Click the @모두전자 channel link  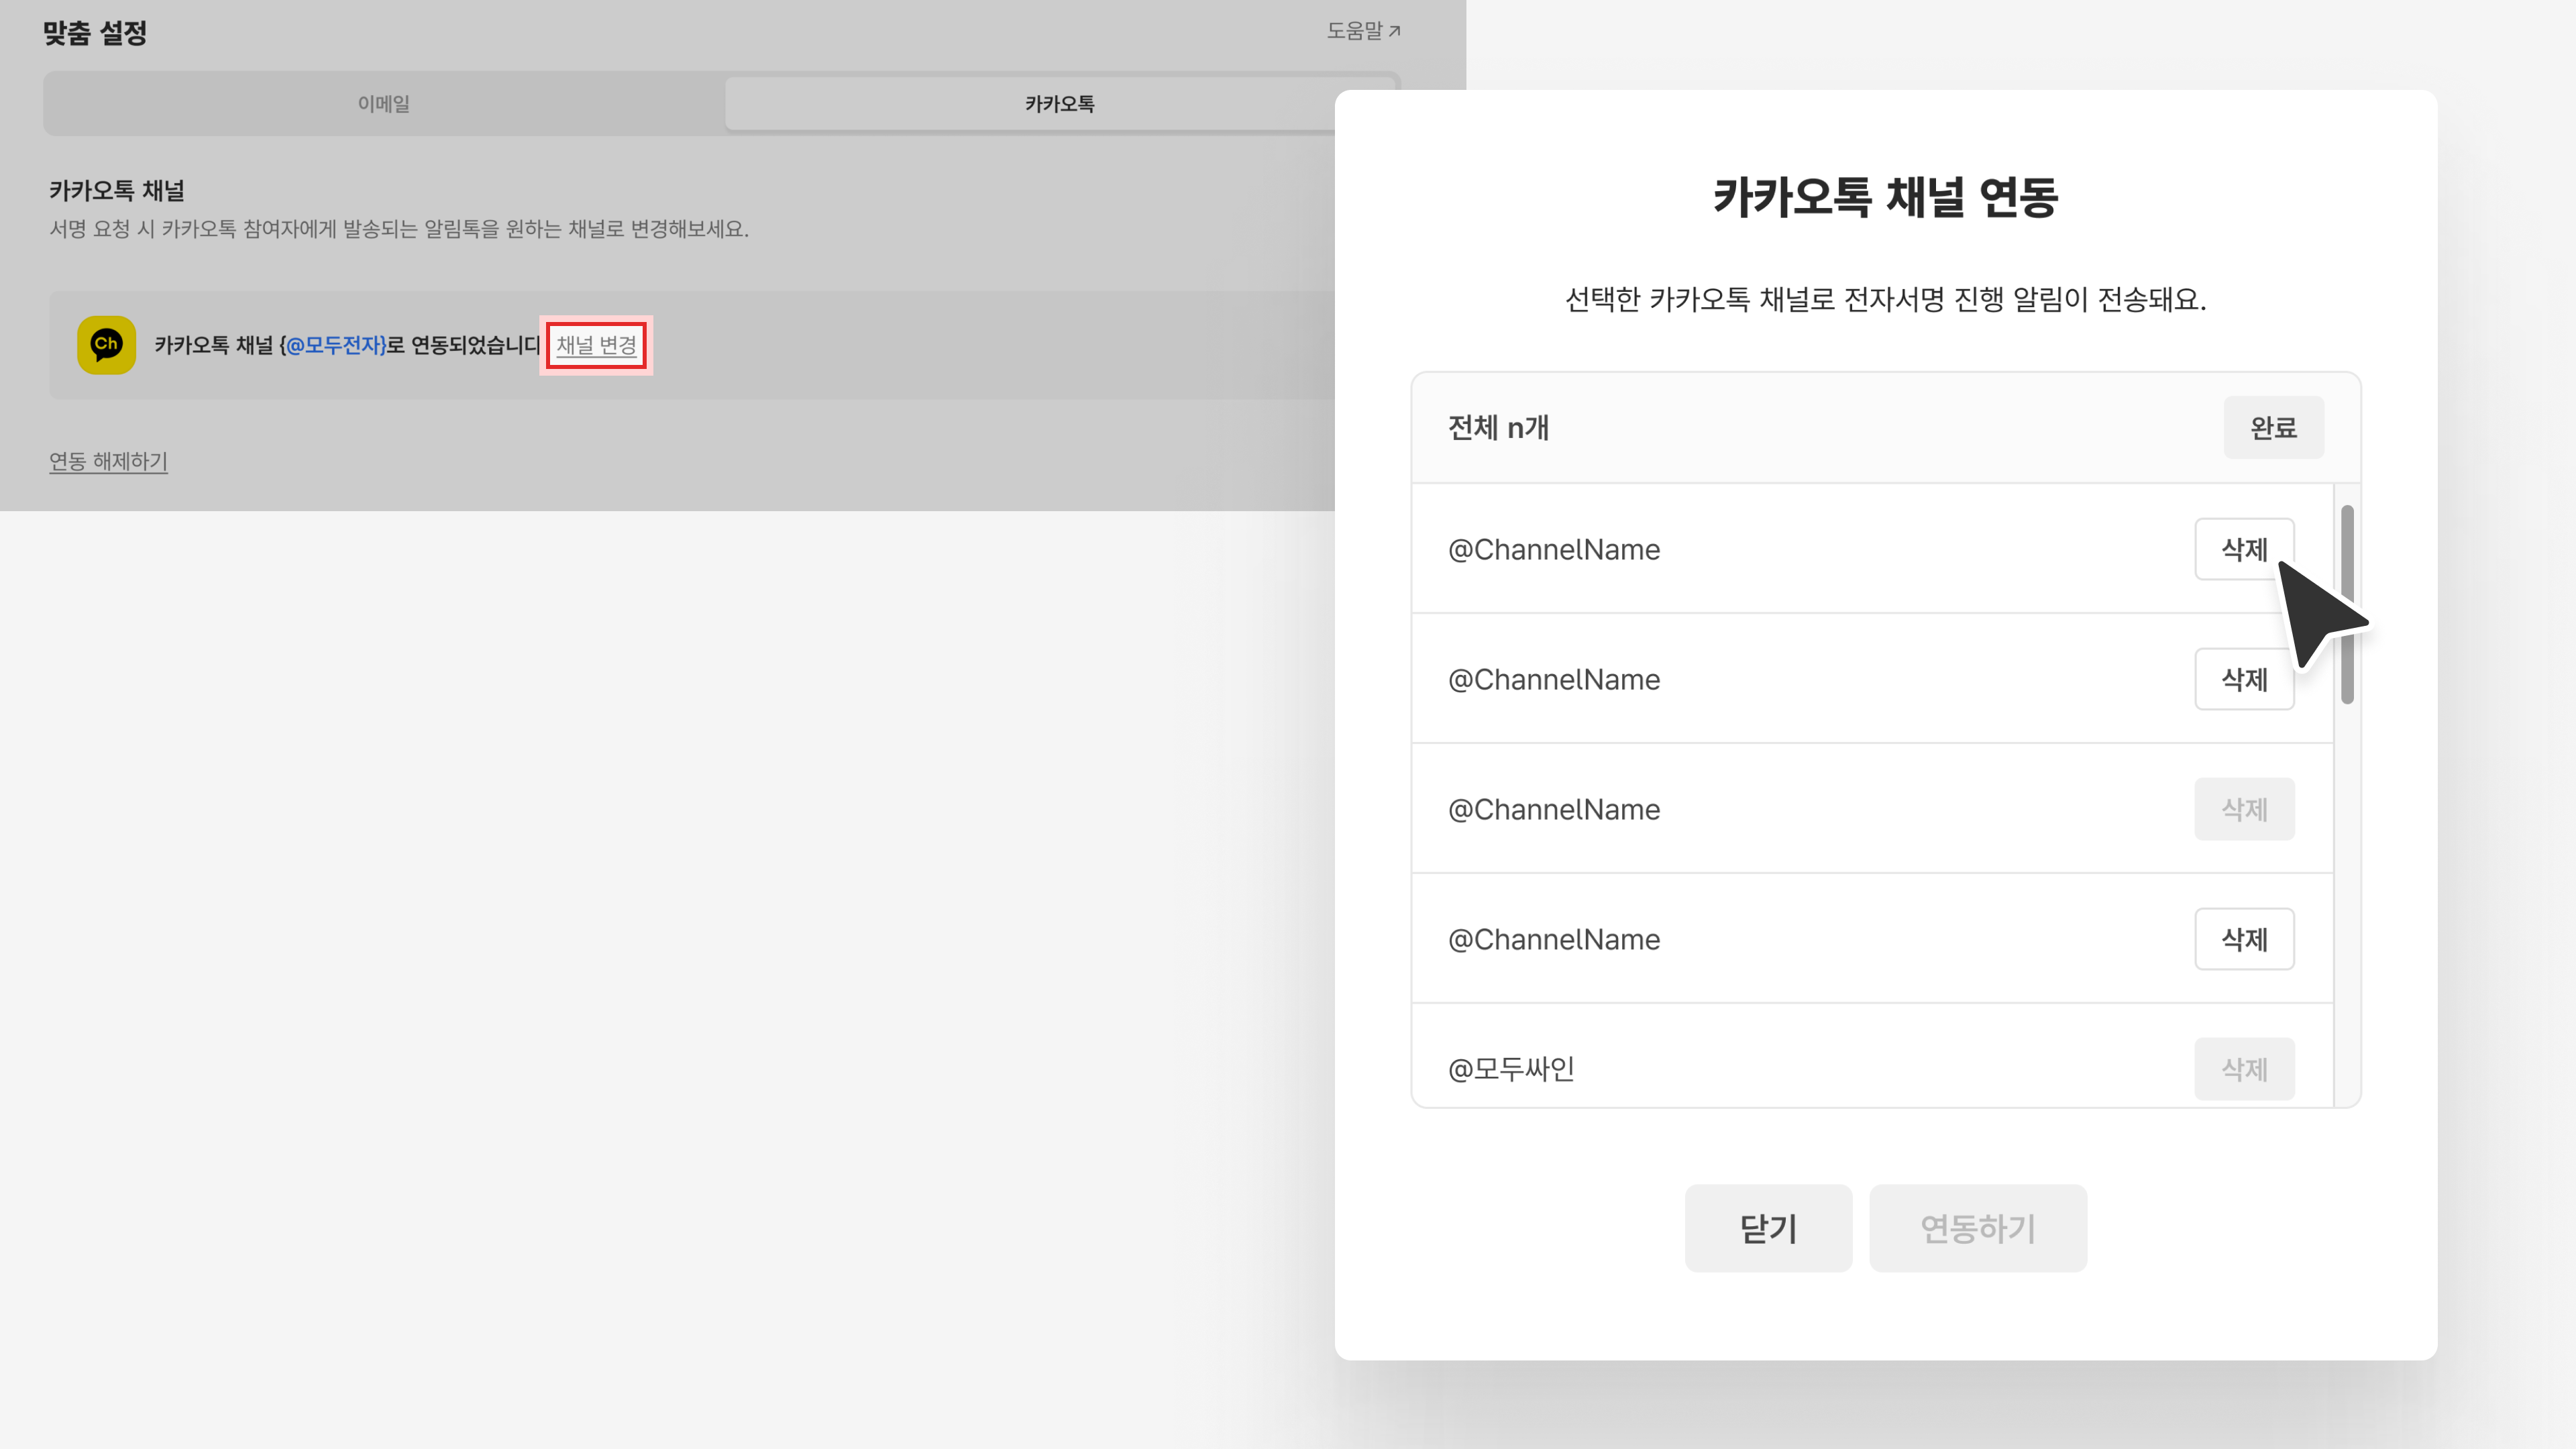tap(335, 345)
